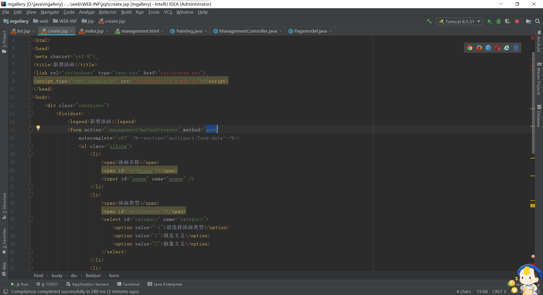Click the 15:66 cursor position indicator
Viewport: 543px width, 295px height.
(x=482, y=291)
